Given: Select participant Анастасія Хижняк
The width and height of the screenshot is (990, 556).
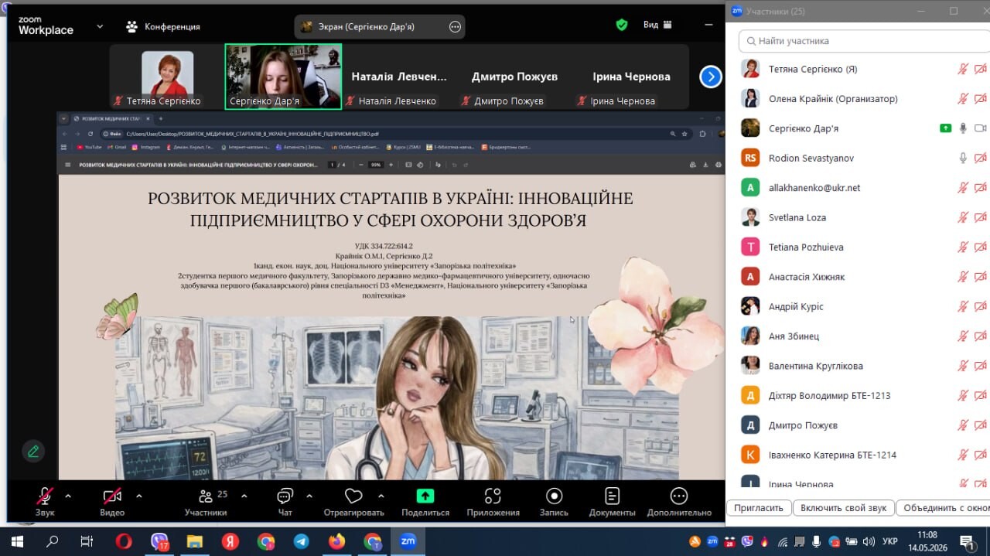Looking at the screenshot, I should tap(857, 277).
